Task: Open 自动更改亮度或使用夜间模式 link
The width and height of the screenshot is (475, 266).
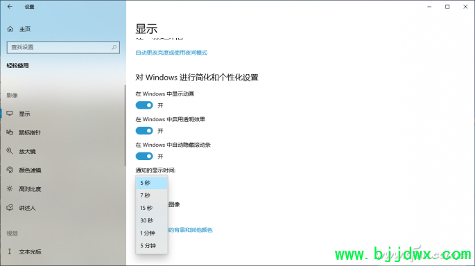Action: tap(171, 53)
